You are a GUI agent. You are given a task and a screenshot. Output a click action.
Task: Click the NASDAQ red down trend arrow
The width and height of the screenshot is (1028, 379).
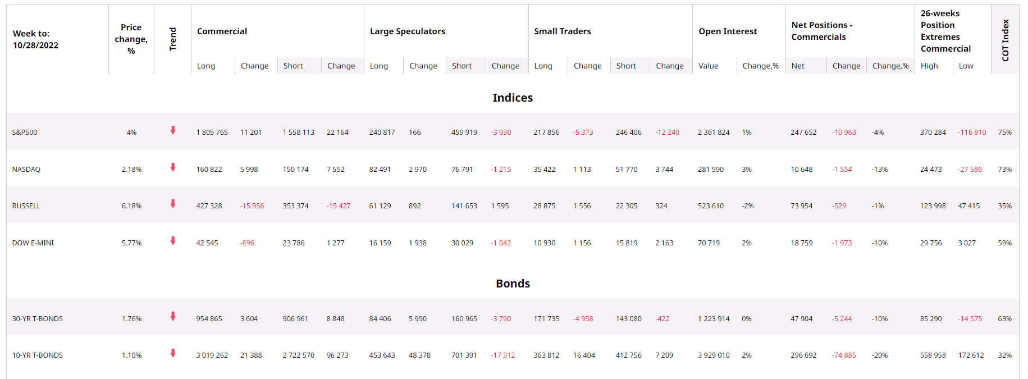173,167
